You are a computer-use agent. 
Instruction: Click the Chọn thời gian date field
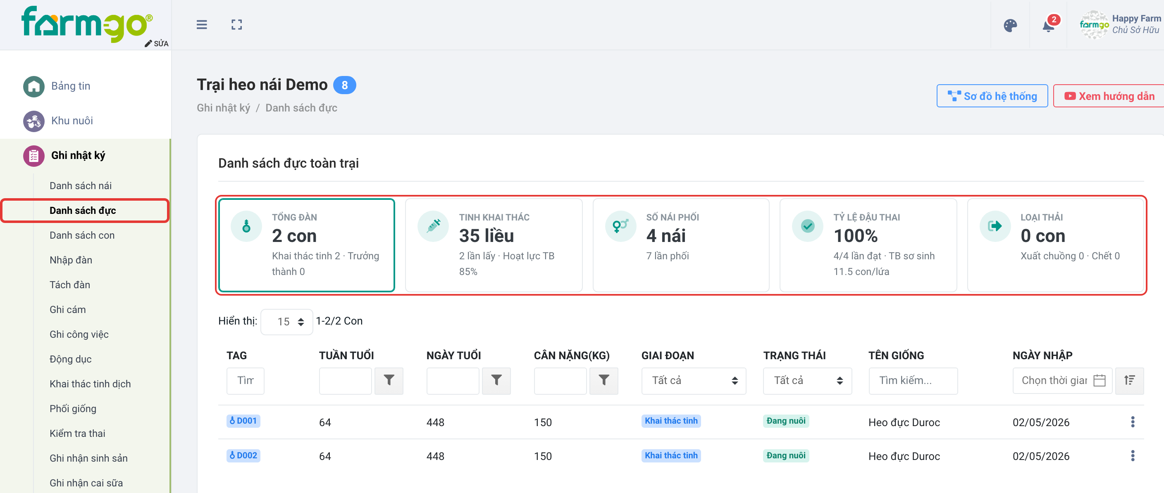click(x=1062, y=381)
